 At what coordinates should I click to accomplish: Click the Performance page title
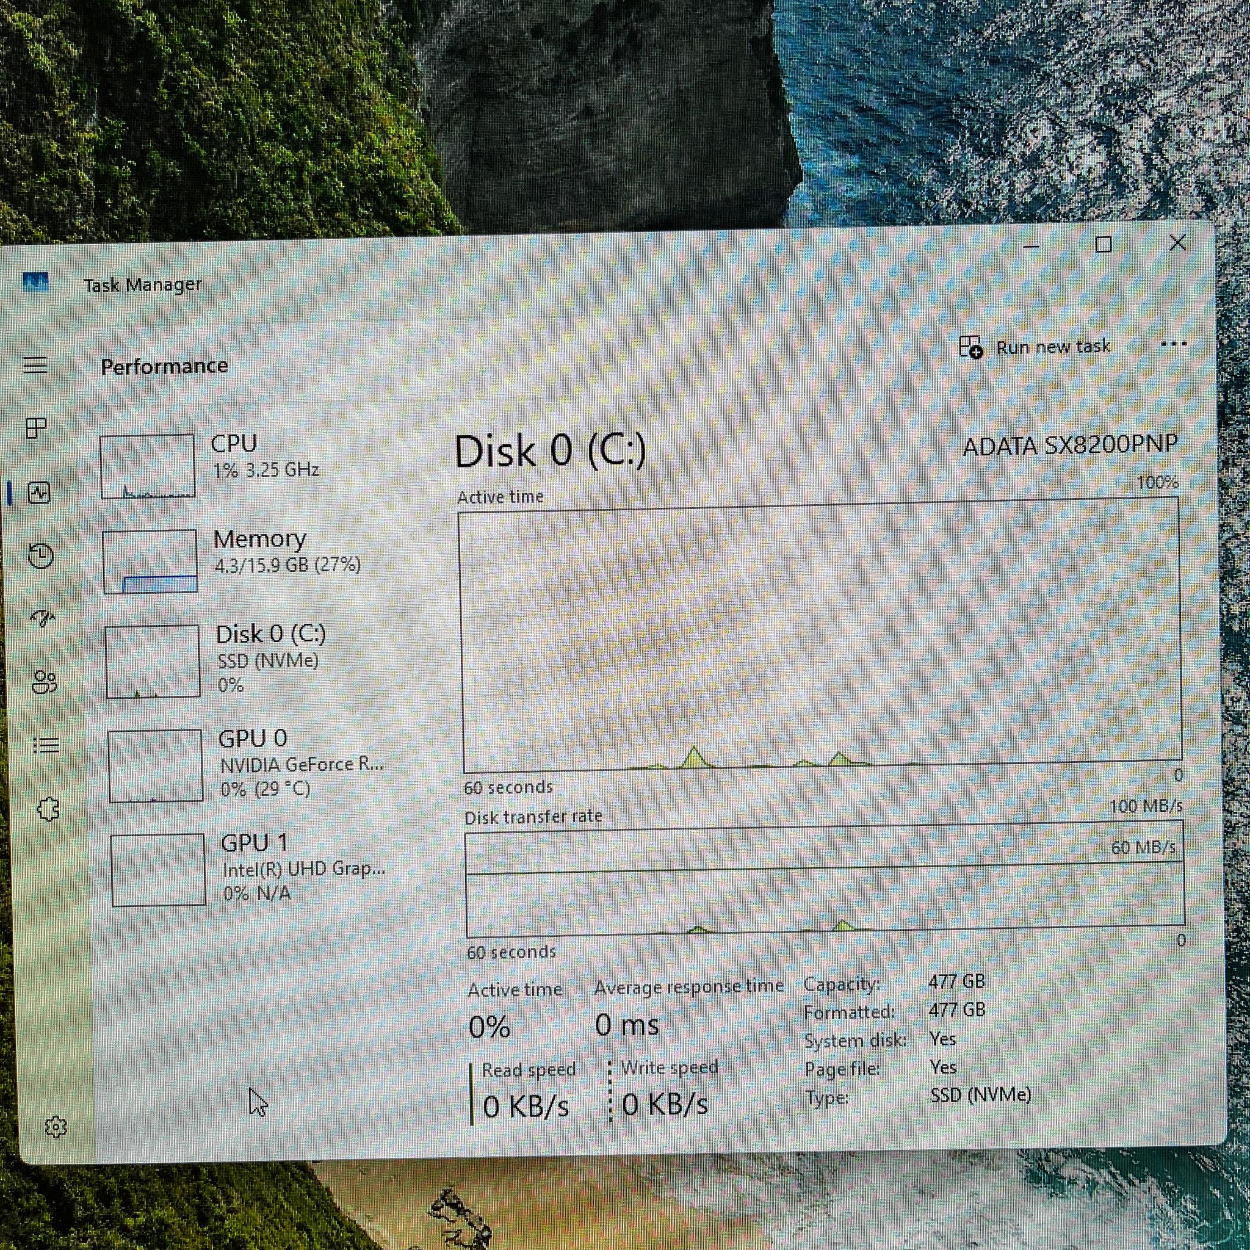coord(164,366)
